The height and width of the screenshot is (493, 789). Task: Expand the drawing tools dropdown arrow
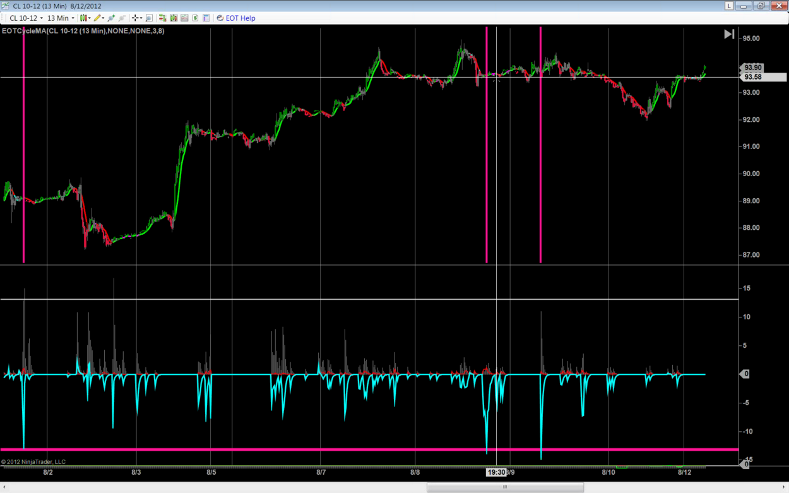pos(103,18)
